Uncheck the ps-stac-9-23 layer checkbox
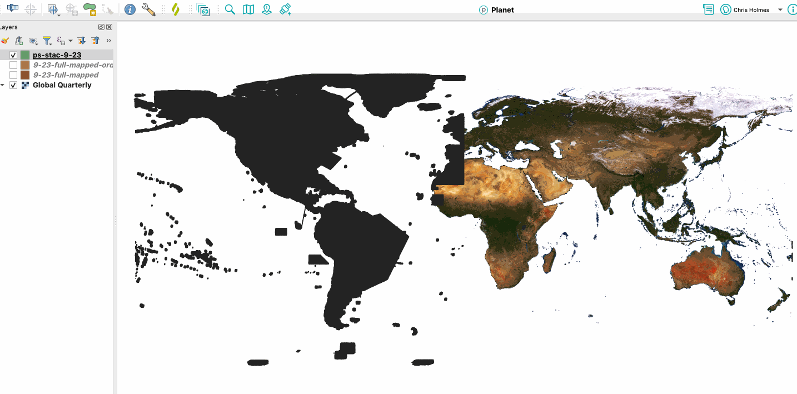 [13, 55]
